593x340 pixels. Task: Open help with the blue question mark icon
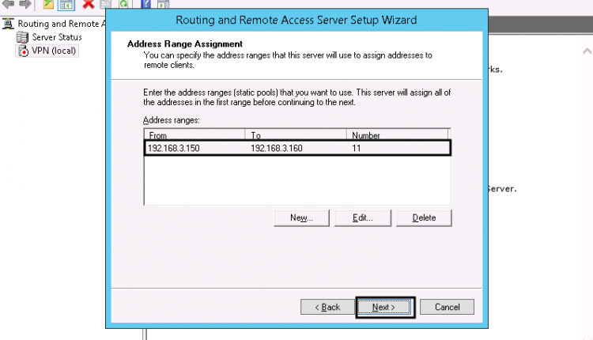coord(145,4)
